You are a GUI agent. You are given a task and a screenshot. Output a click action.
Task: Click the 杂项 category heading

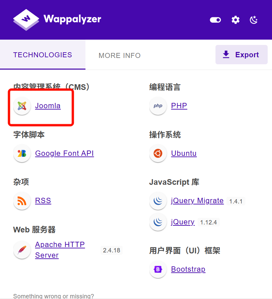tap(21, 182)
